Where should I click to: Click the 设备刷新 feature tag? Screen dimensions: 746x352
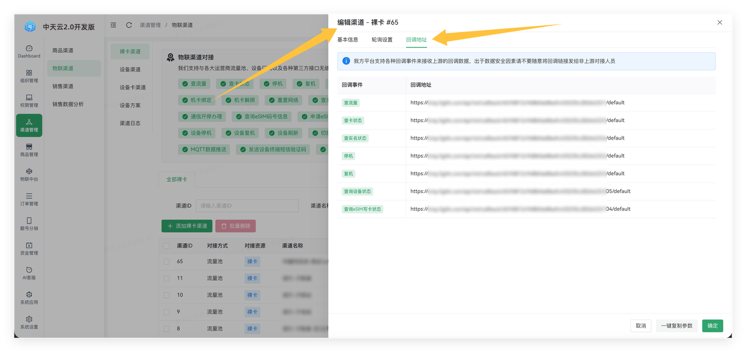tap(284, 133)
